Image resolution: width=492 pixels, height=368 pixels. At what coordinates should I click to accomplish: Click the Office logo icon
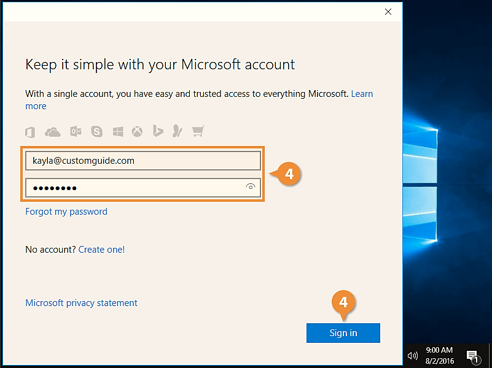coord(30,132)
